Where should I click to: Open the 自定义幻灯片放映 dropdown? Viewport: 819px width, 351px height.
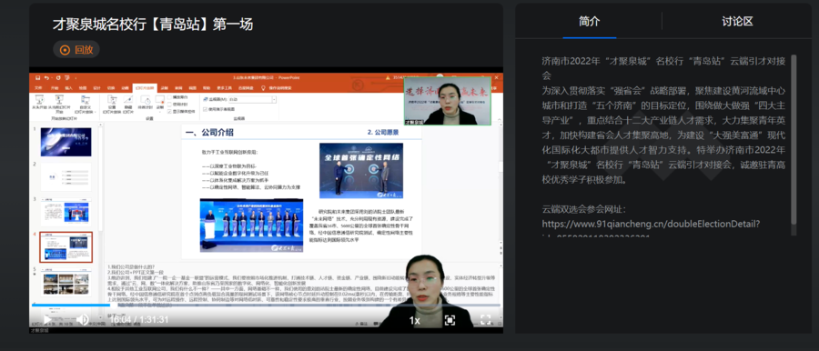pos(86,104)
